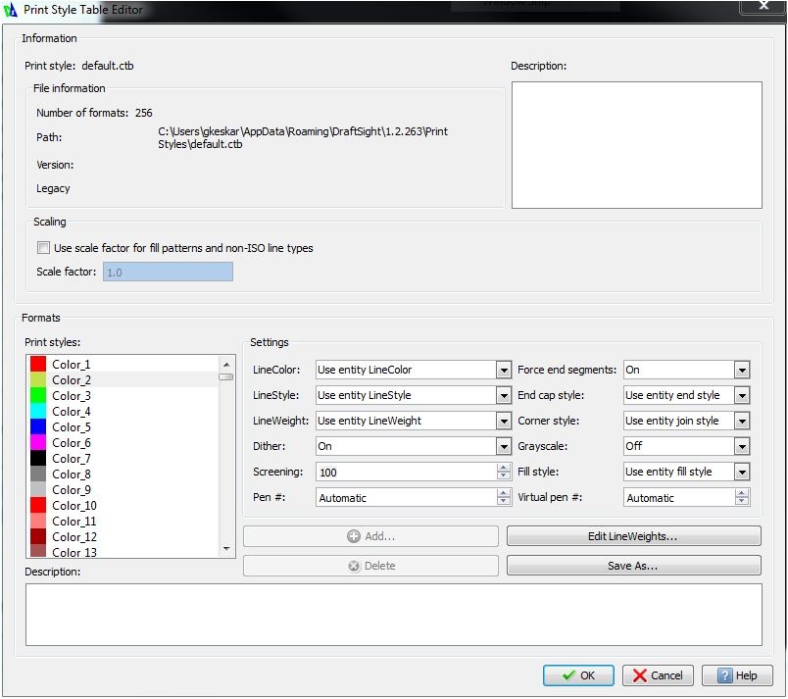This screenshot has width=788, height=699.
Task: Click the Add... button
Action: click(370, 536)
